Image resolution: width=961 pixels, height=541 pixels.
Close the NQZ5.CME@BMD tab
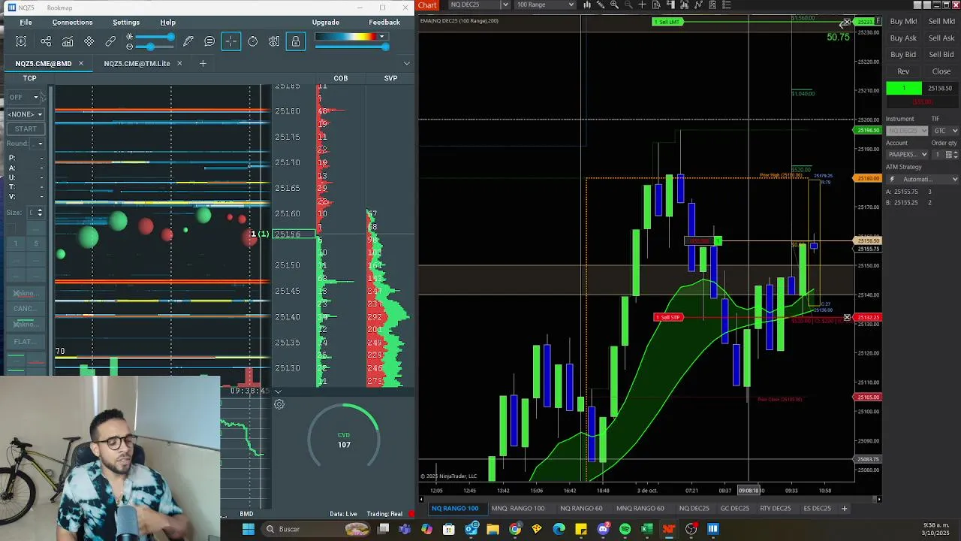[x=81, y=64]
